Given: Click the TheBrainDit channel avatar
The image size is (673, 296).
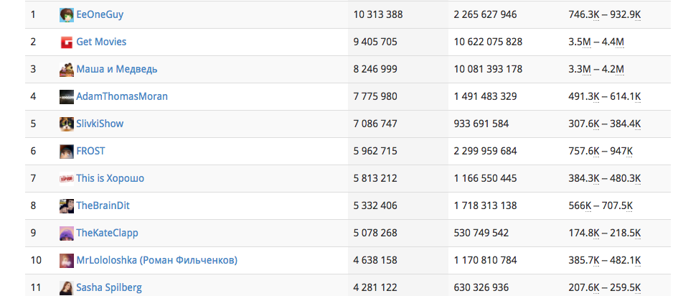Looking at the screenshot, I should pyautogui.click(x=66, y=205).
